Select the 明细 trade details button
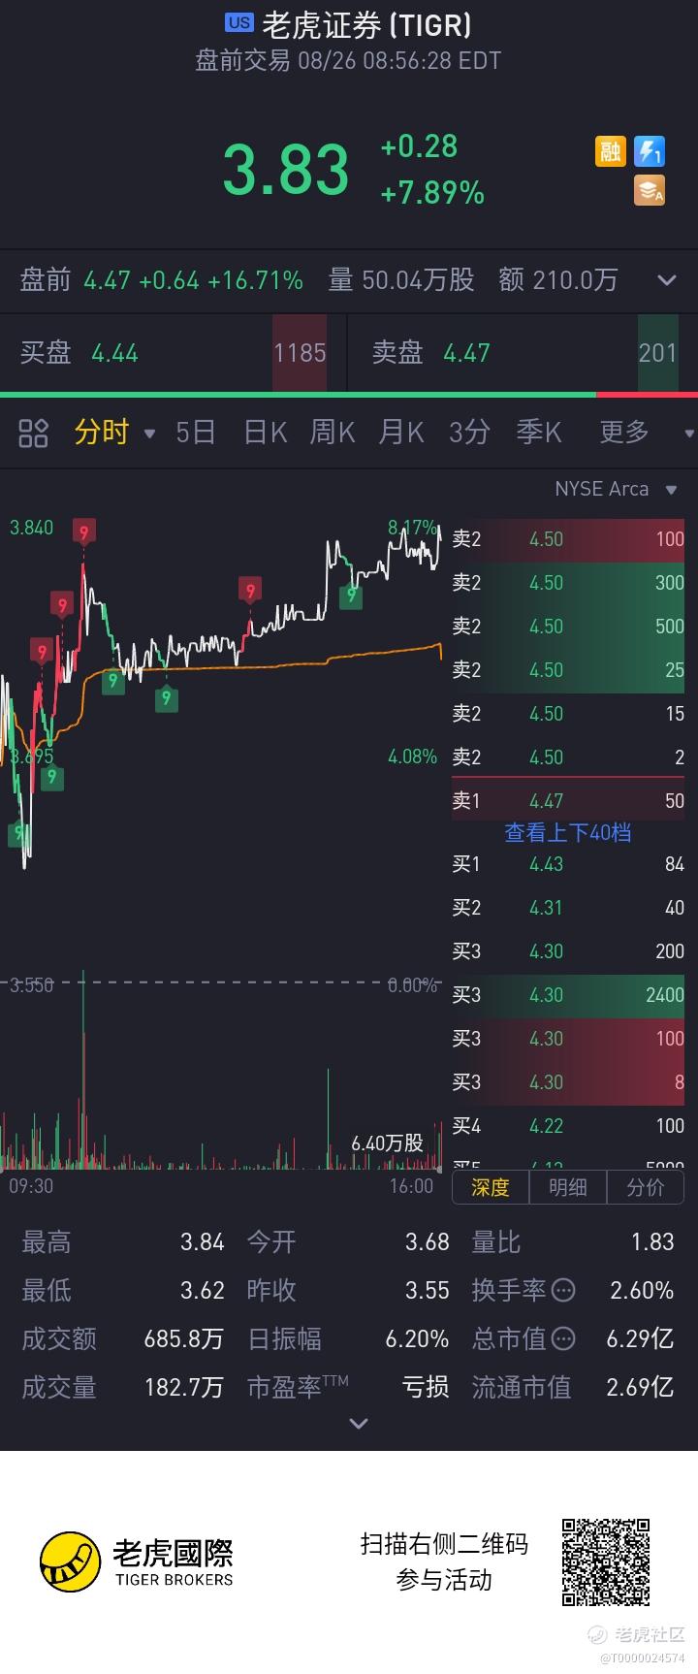Viewport: 698px width, 1674px height. pos(568,1187)
